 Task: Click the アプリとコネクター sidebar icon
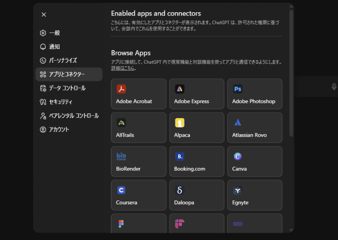43,74
